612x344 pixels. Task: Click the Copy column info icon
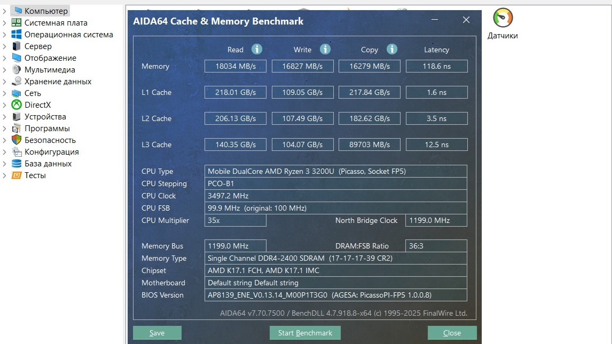392,49
